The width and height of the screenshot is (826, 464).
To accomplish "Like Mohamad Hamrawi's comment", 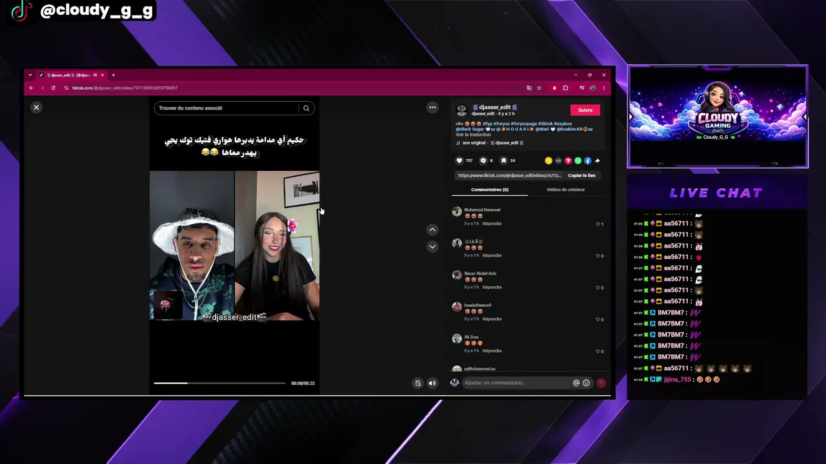I will pos(599,224).
